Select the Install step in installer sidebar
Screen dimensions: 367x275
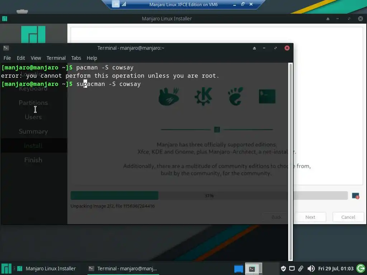click(33, 146)
